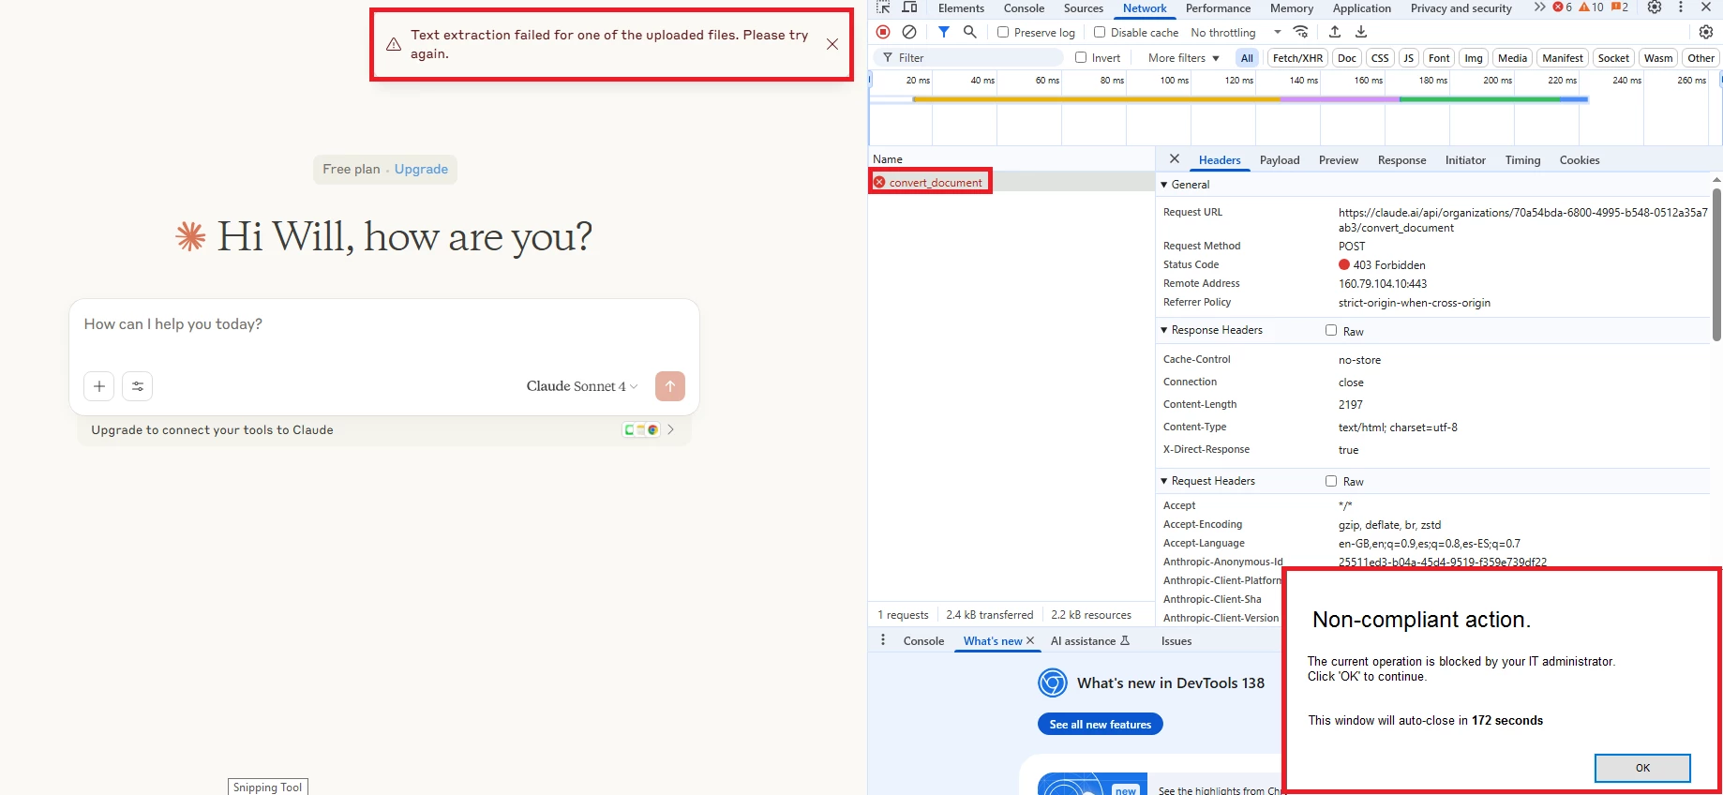Click See all new features button
Screen dimensions: 1723x795
1101,725
